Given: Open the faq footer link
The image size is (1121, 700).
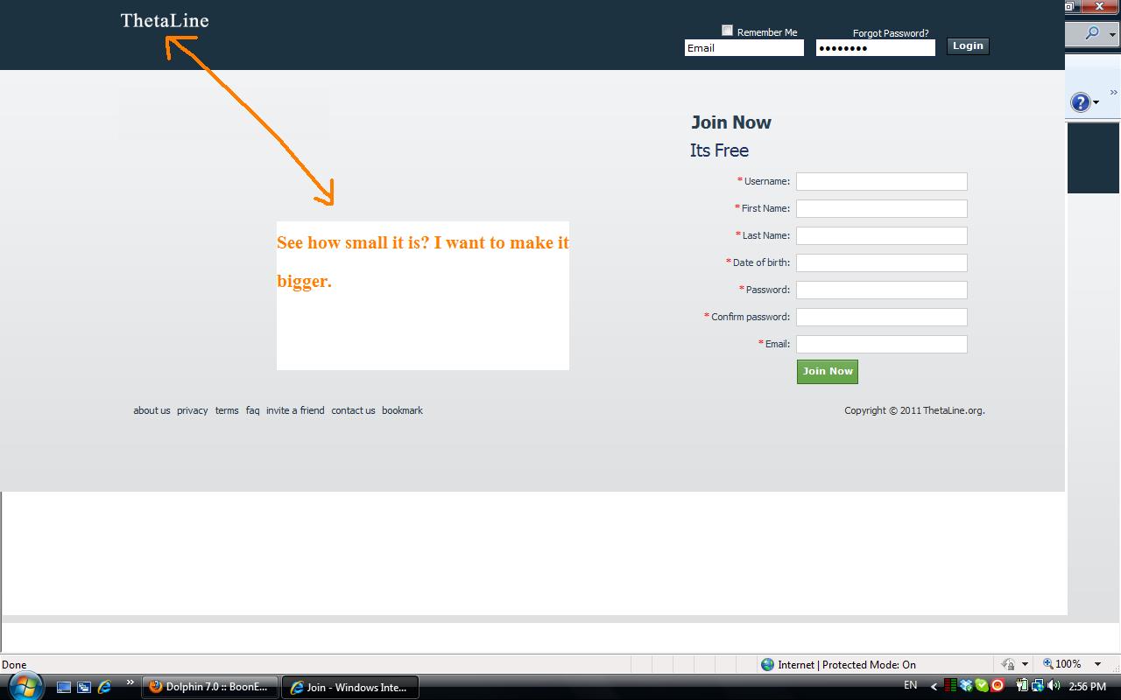Looking at the screenshot, I should coord(252,410).
